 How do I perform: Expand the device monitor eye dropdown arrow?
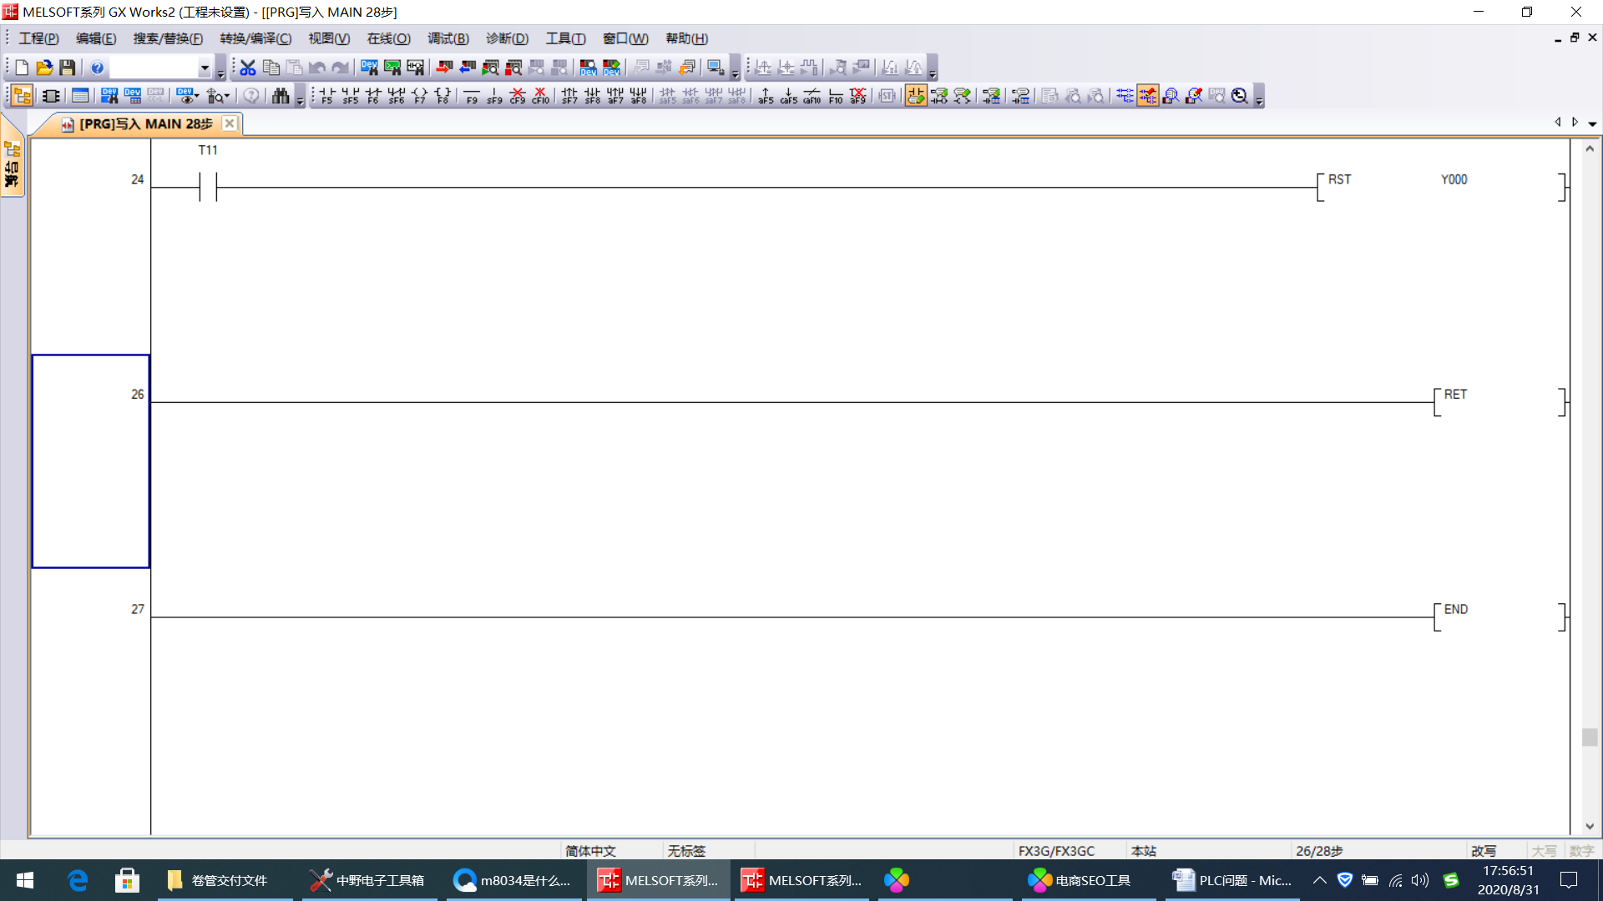(x=197, y=96)
